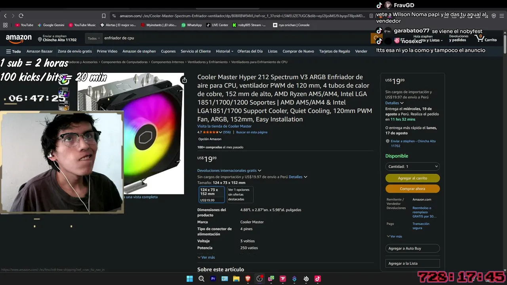Screen dimensions: 507x285
Task: Select the 124 x 73 x 152 mm size option
Action: (212, 194)
